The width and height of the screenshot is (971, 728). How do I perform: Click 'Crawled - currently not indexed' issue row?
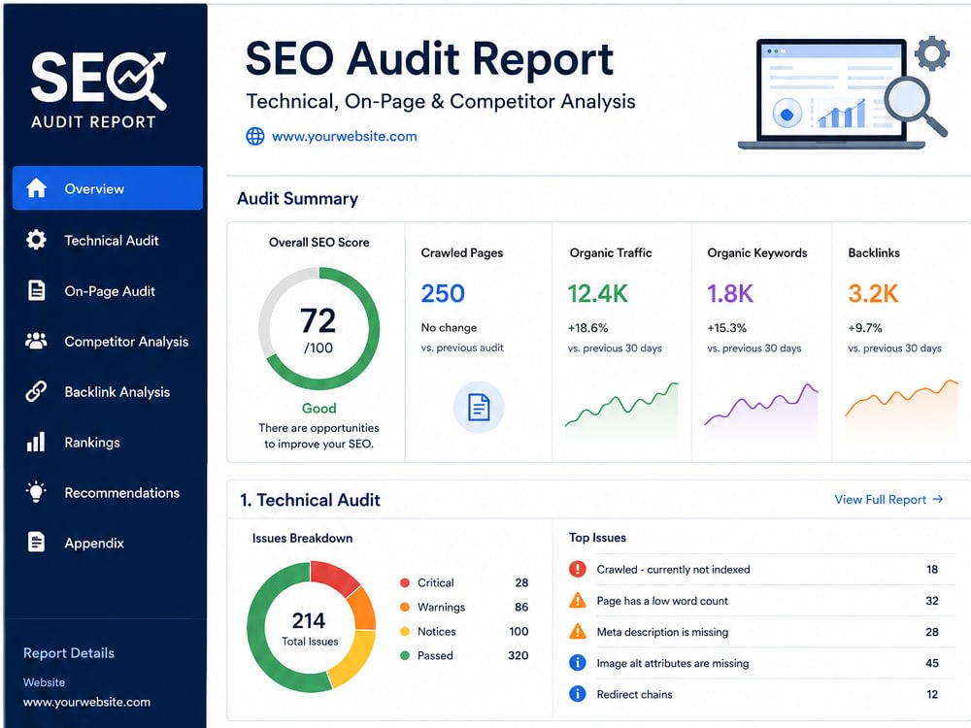(761, 569)
